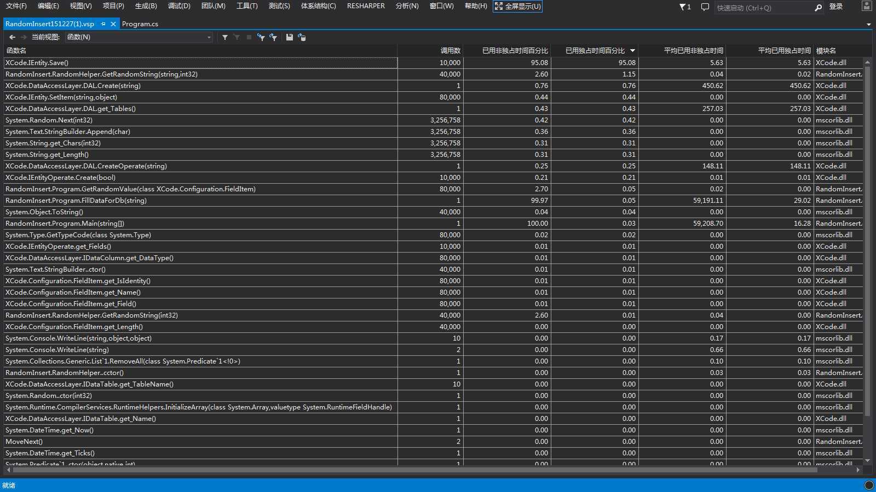Click the 登录 sign-in link

pyautogui.click(x=835, y=7)
